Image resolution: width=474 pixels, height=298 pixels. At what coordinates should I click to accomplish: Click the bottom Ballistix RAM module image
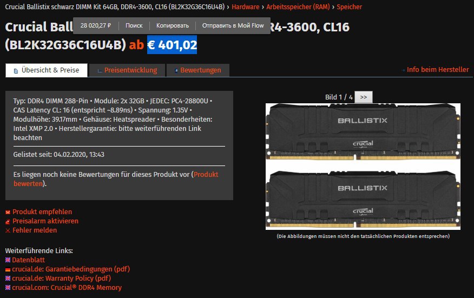click(363, 200)
